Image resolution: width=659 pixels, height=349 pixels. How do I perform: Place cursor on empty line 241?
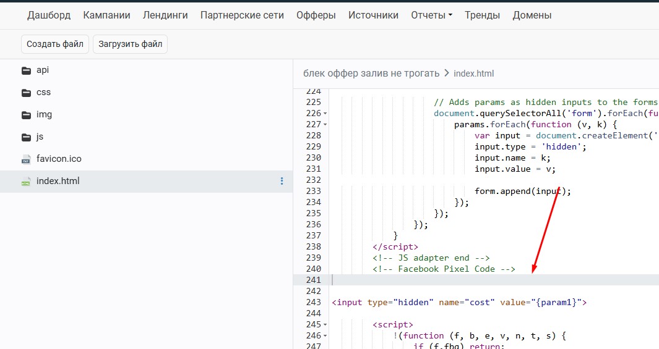point(494,280)
